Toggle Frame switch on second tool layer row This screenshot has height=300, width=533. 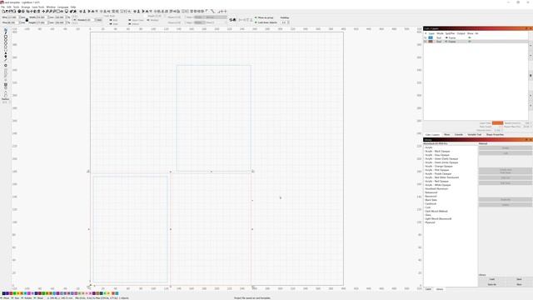(446, 42)
